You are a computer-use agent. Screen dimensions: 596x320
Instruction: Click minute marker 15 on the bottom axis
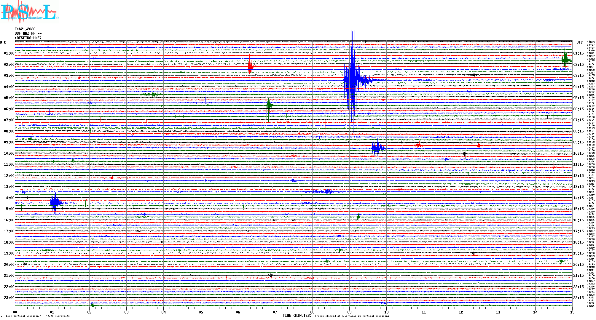[572, 312]
